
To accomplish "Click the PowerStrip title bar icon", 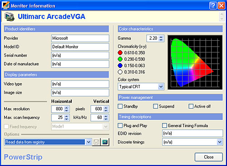I will tap(6, 5).
